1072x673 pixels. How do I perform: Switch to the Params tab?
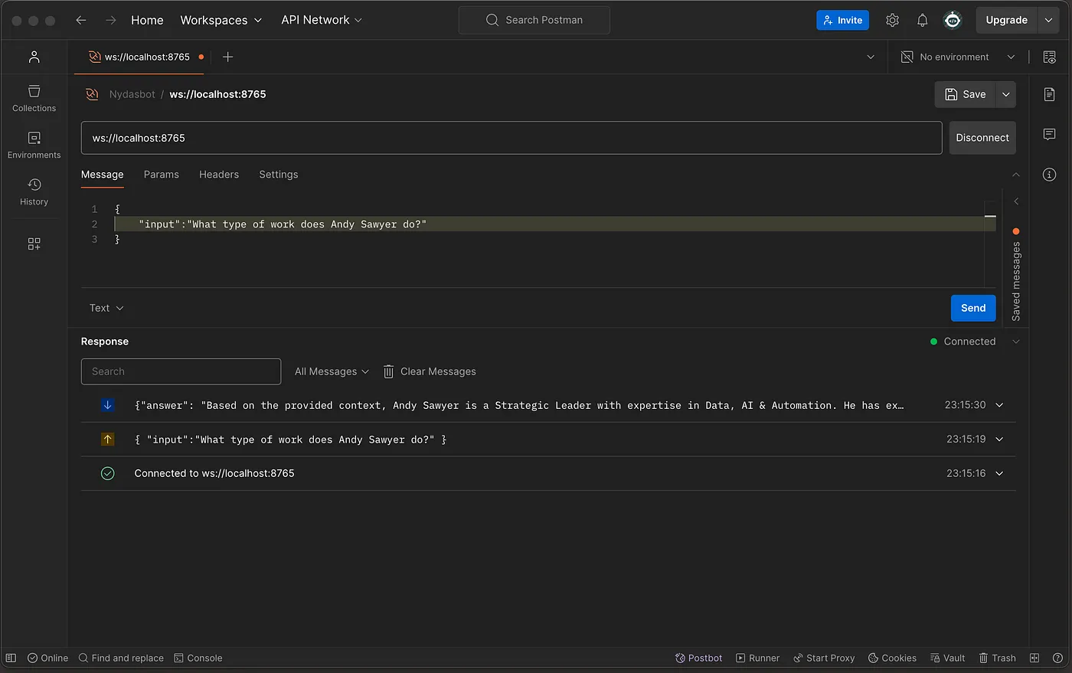pos(161,175)
